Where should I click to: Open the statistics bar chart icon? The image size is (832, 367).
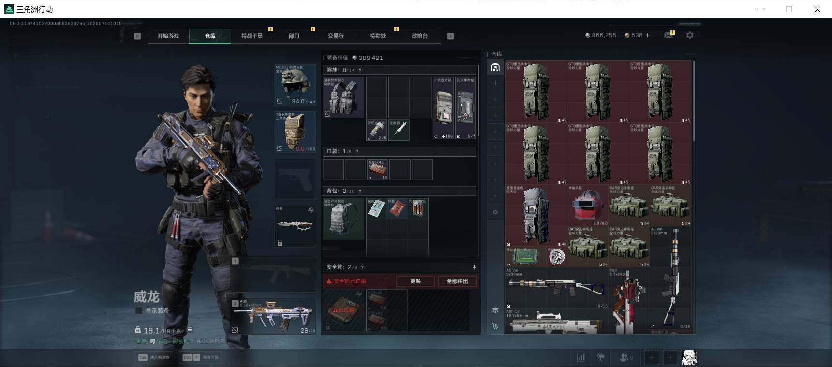(x=580, y=358)
